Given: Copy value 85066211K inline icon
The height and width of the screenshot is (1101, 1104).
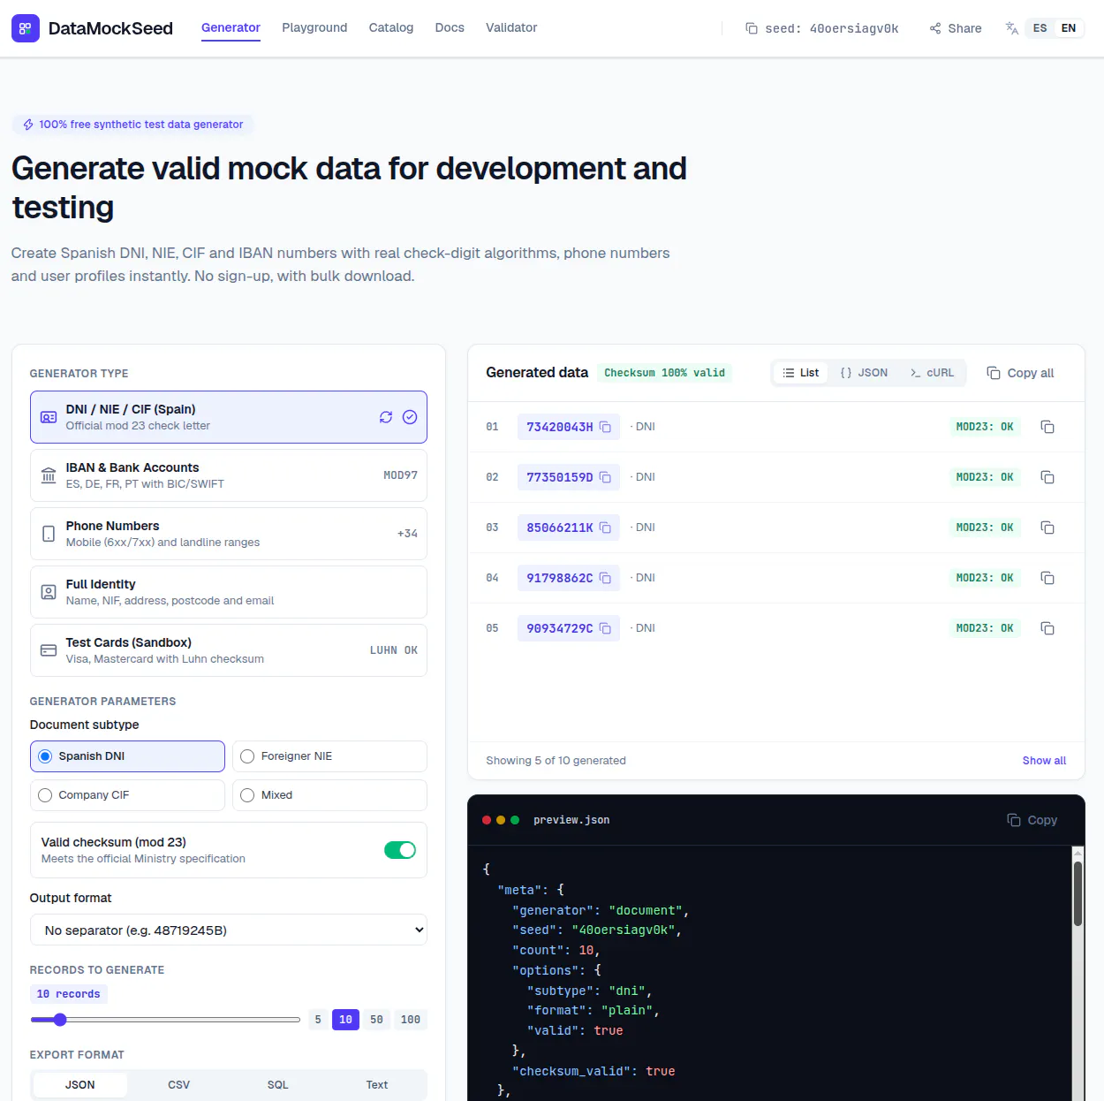Looking at the screenshot, I should click(605, 528).
